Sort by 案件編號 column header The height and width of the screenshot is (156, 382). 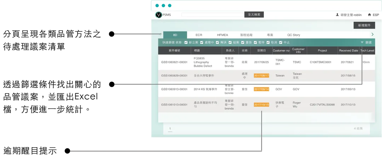[174, 50]
